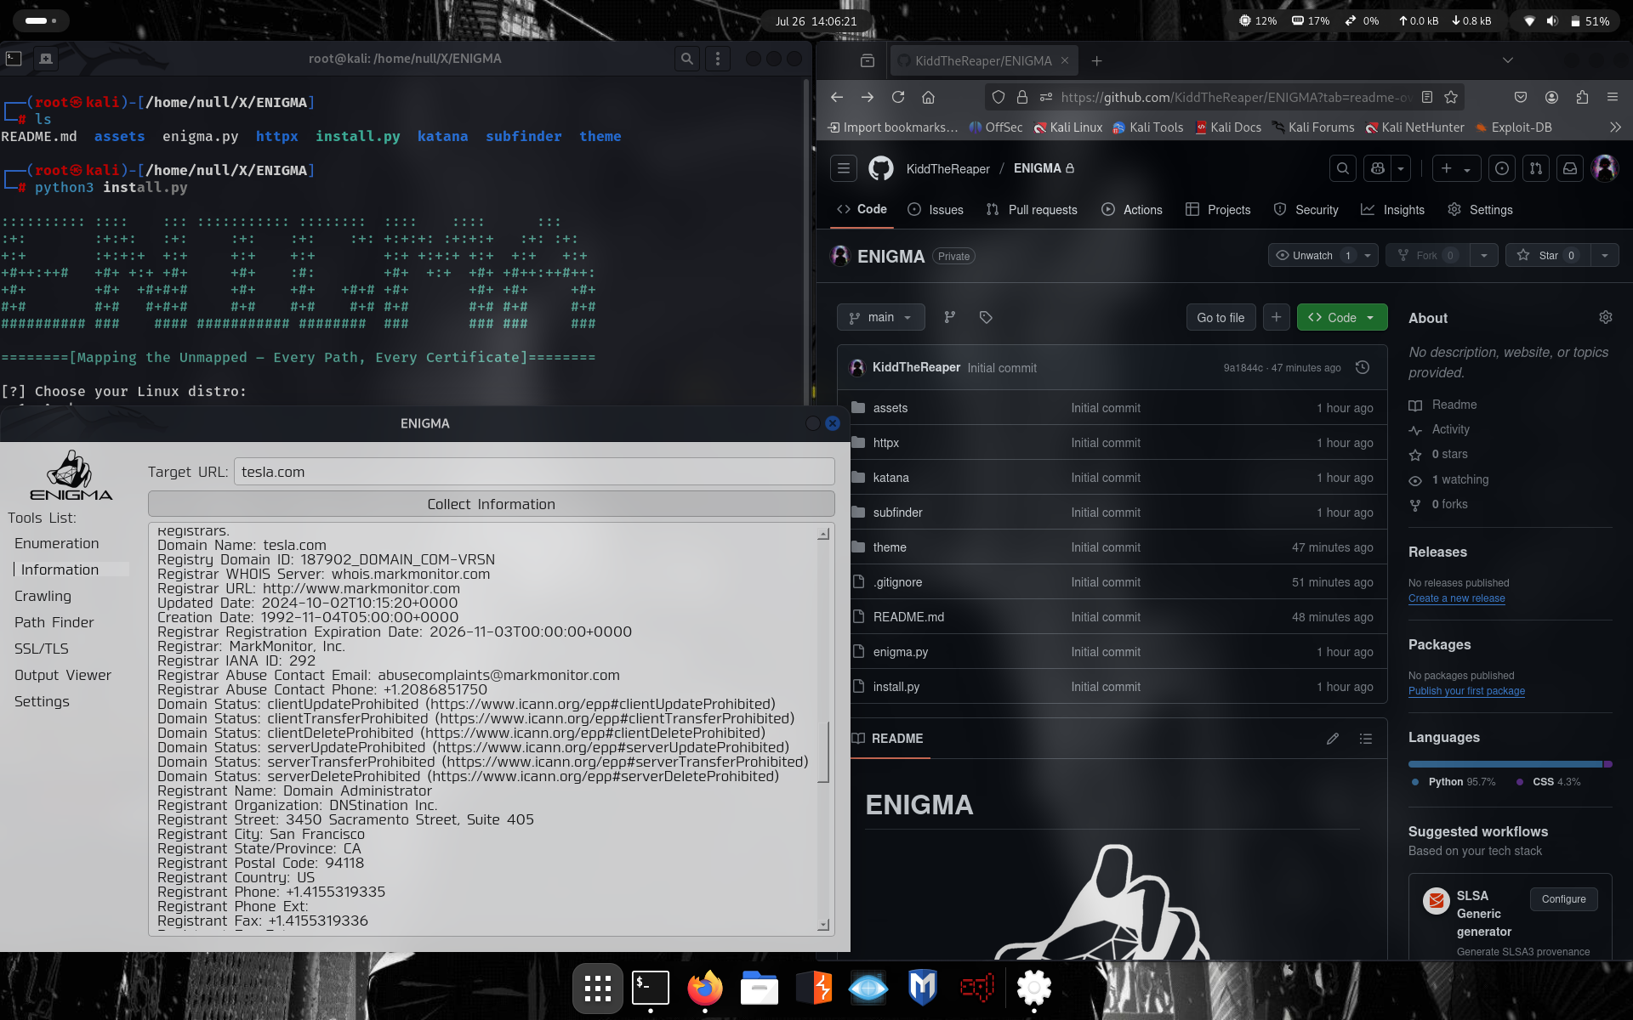Expand the main branch dropdown

click(880, 317)
